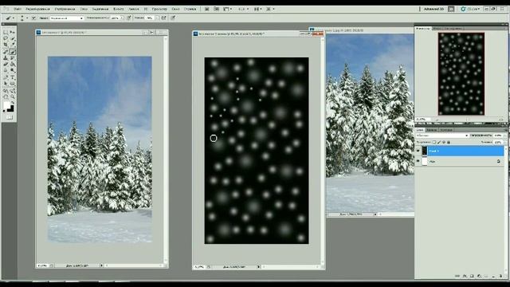The width and height of the screenshot is (510, 287).
Task: Select the background layer row
Action: click(x=460, y=161)
